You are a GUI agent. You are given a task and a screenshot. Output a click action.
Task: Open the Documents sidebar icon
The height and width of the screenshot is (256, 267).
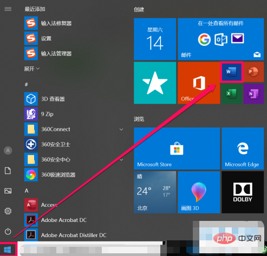tap(8, 171)
